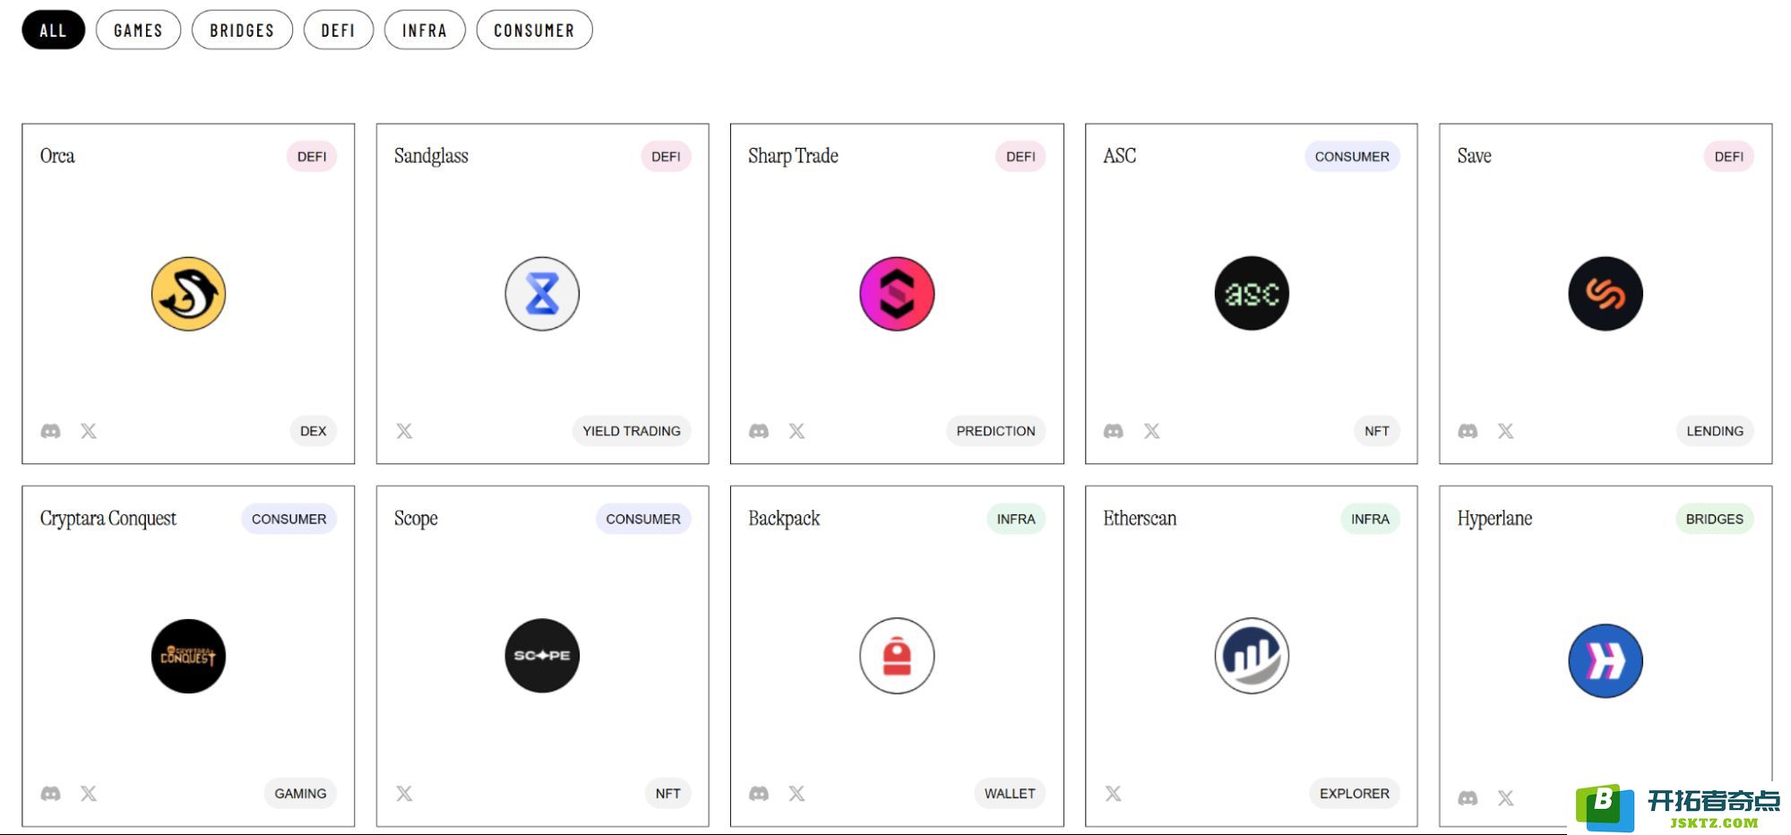Image resolution: width=1791 pixels, height=835 pixels.
Task: Click the Etherscan chart logo thumbnail
Action: 1252,656
